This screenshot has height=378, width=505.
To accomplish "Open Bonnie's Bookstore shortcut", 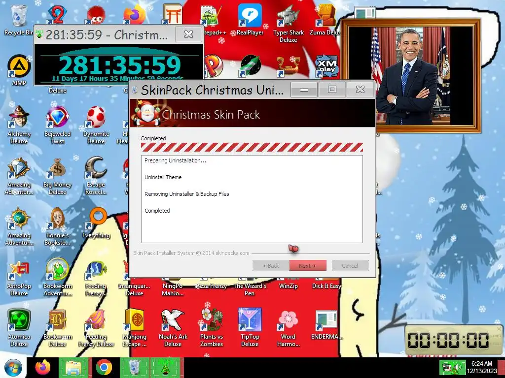I will point(57,226).
